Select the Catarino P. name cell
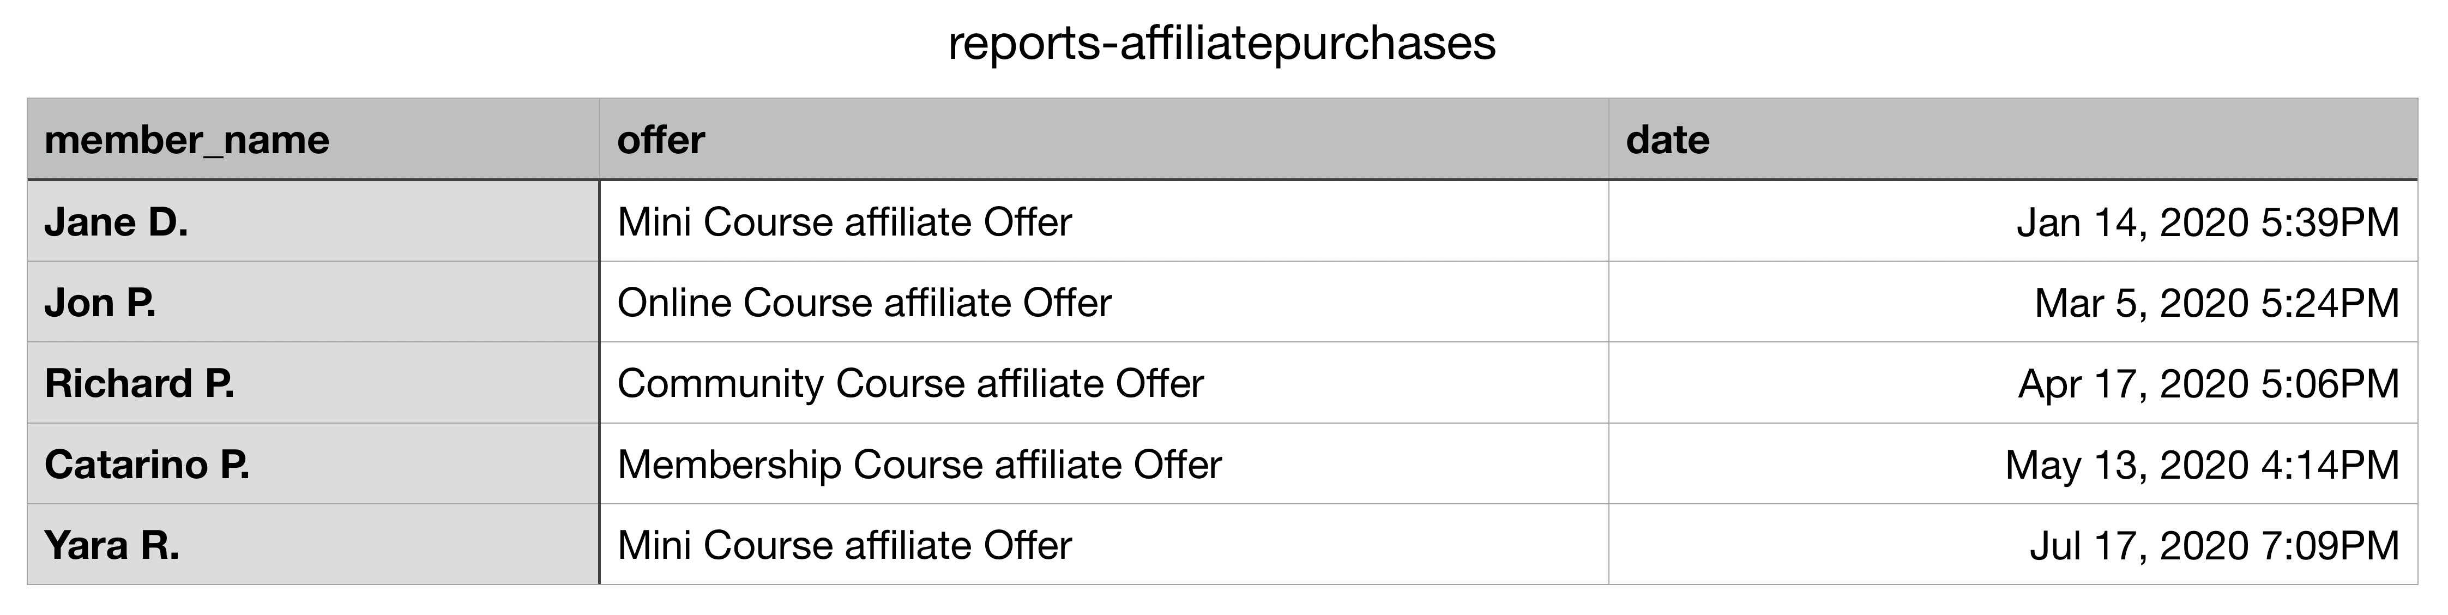 [313, 464]
